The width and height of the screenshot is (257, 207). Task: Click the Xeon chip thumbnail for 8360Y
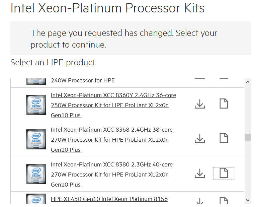36,105
